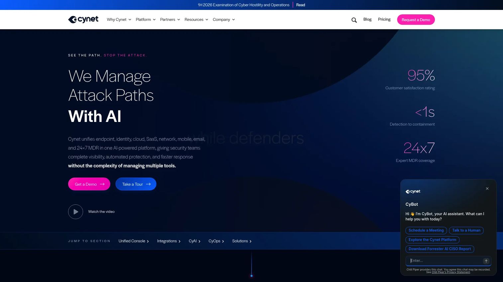Expand the Resources menu
The width and height of the screenshot is (503, 282).
pos(196,20)
